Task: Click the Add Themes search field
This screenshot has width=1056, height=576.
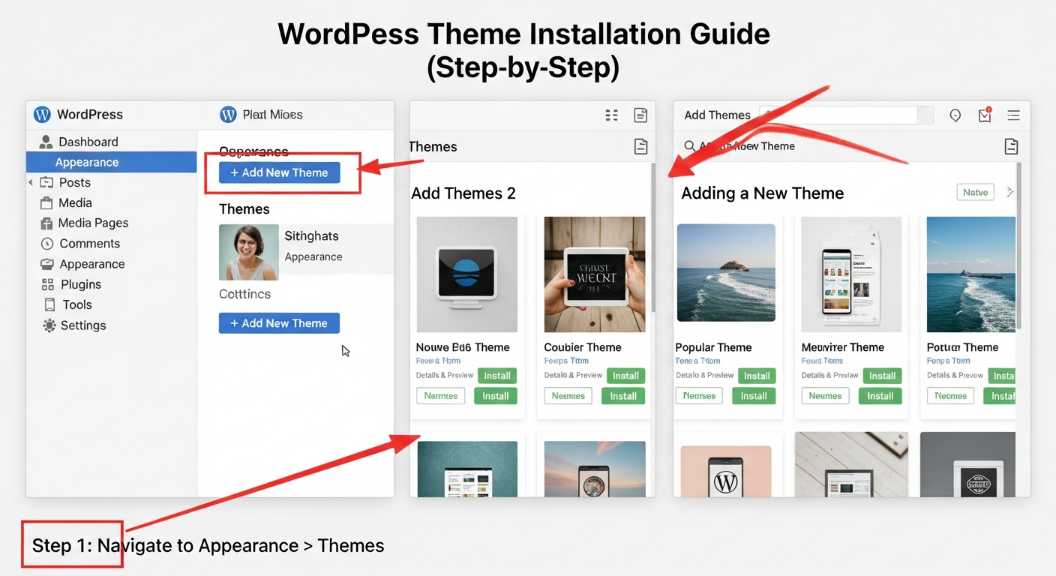Action: (840, 115)
